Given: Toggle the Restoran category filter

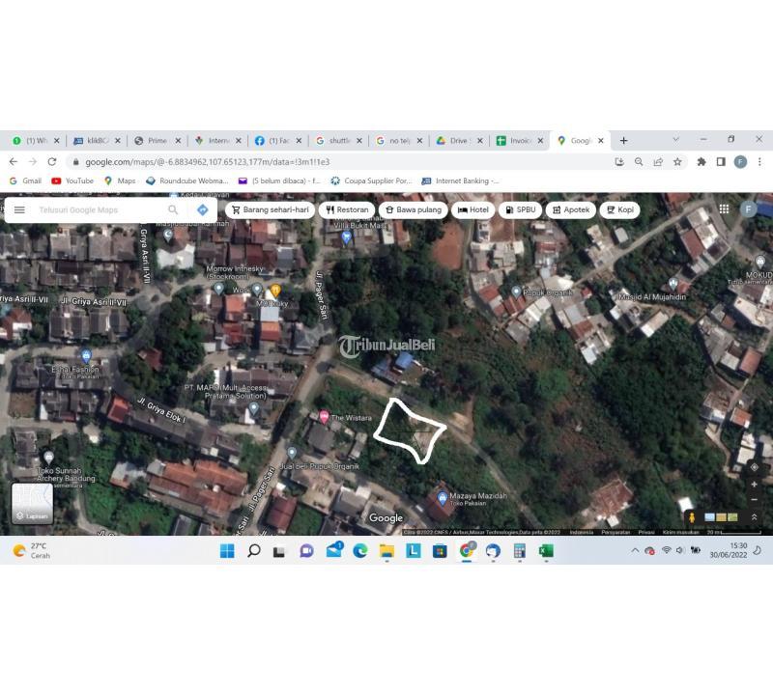Looking at the screenshot, I should pyautogui.click(x=348, y=209).
